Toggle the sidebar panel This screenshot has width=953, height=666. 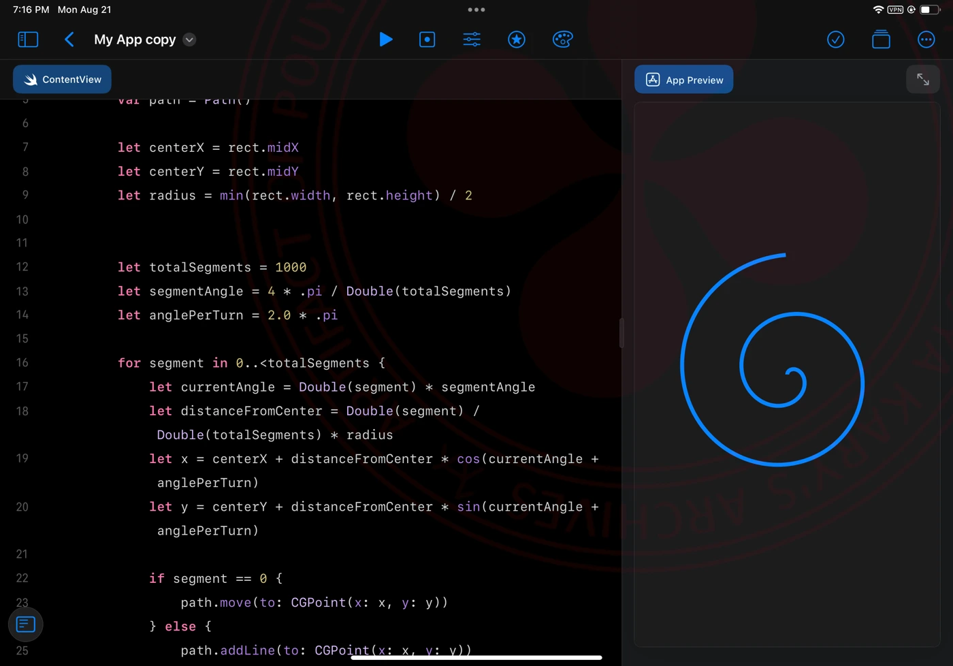28,39
